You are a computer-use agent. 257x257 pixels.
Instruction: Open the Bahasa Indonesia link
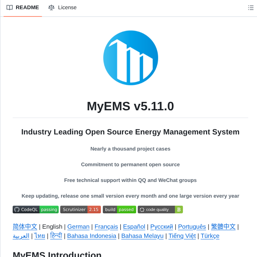(x=92, y=236)
